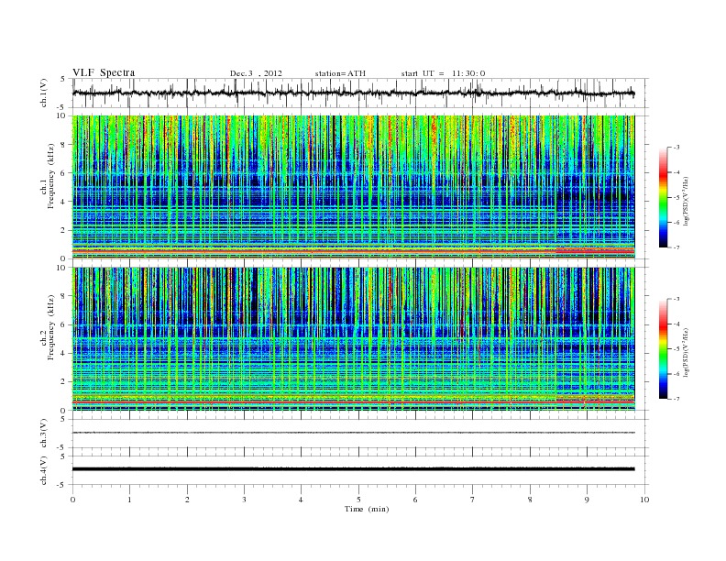The image size is (726, 561).
Task: Click the color bar beside ch.2 spectrogram
Action: tap(663, 349)
